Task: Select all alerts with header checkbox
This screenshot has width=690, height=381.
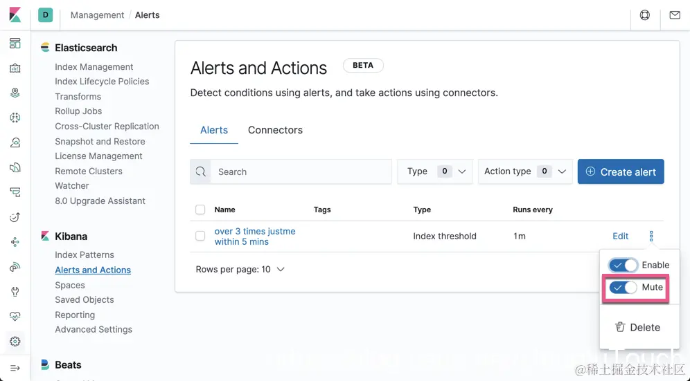Action: pyautogui.click(x=200, y=210)
